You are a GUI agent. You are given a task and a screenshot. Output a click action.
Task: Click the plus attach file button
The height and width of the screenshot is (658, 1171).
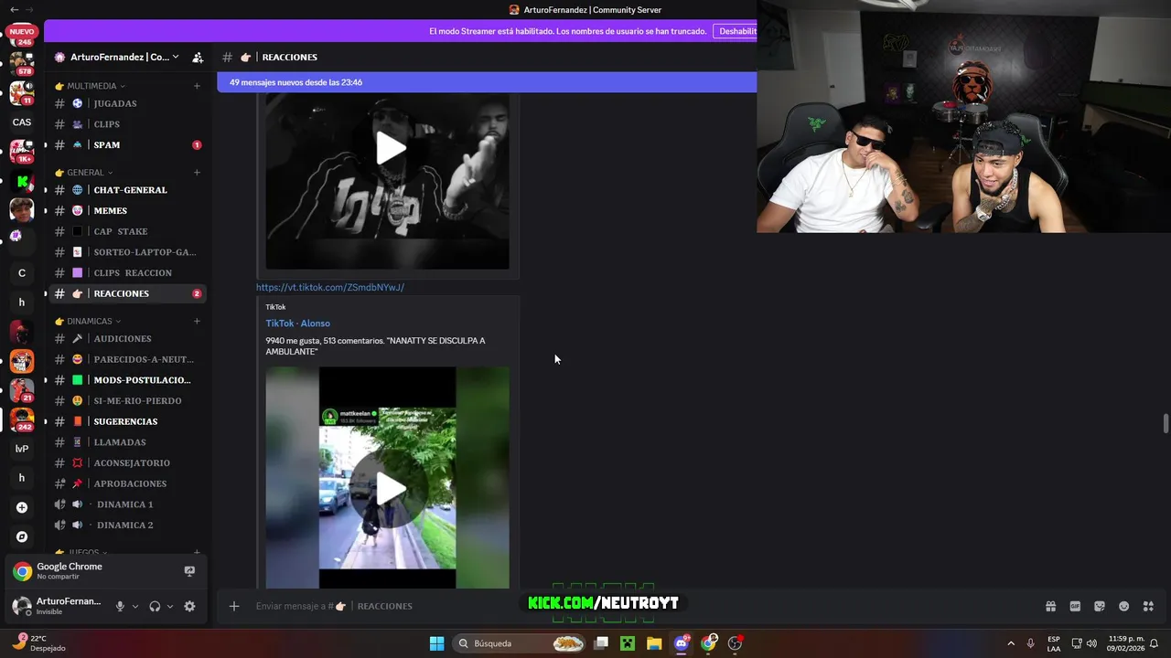[x=234, y=606]
